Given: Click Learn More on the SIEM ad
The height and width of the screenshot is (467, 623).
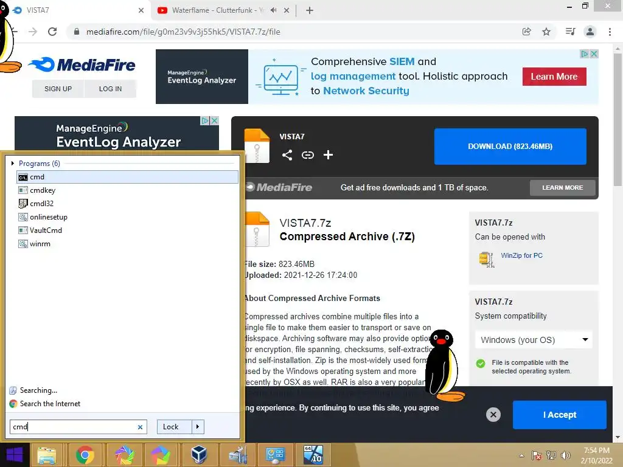Looking at the screenshot, I should click(x=554, y=77).
